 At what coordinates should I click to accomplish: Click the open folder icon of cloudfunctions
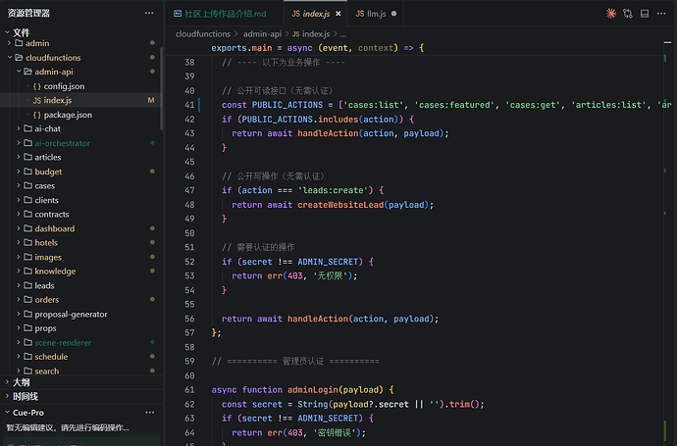click(19, 58)
